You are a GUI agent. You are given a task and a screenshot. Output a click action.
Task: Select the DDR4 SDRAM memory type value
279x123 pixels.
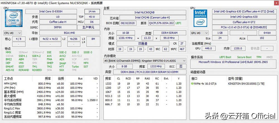(x=169, y=33)
